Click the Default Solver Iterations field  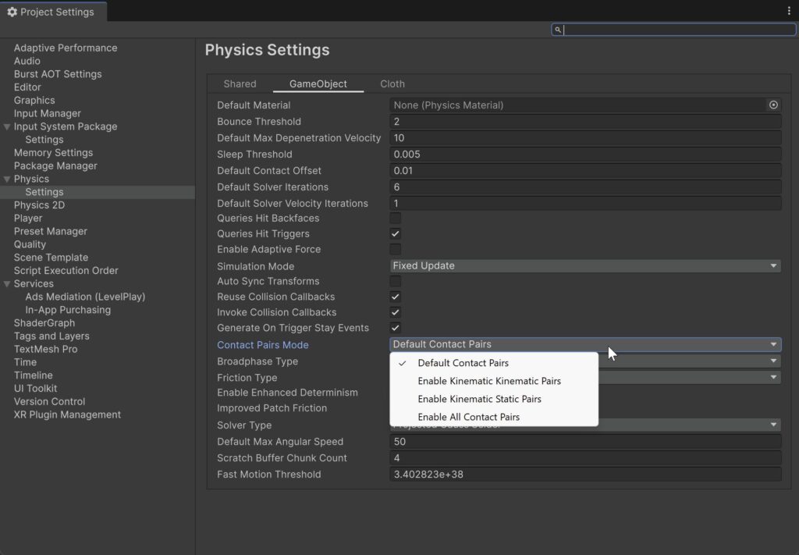pos(585,187)
